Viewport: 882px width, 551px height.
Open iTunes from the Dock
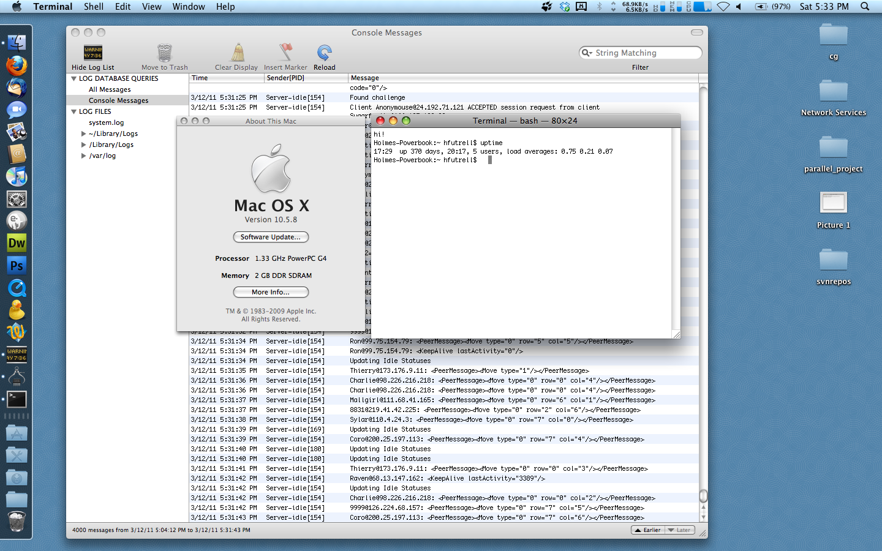pos(17,176)
